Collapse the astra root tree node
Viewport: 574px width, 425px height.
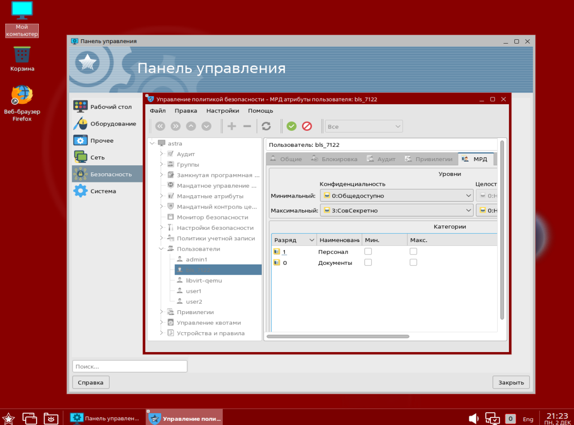(x=152, y=144)
